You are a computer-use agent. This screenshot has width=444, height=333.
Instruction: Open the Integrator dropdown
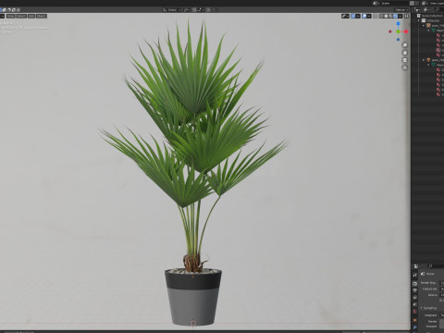[x=442, y=315]
